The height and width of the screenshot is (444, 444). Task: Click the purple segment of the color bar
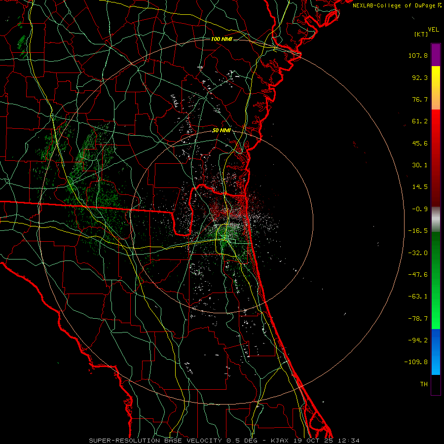pyautogui.click(x=436, y=55)
